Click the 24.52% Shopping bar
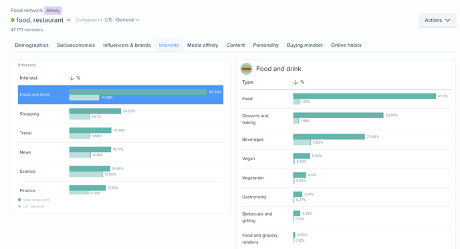This screenshot has width=460, height=249. tap(95, 111)
